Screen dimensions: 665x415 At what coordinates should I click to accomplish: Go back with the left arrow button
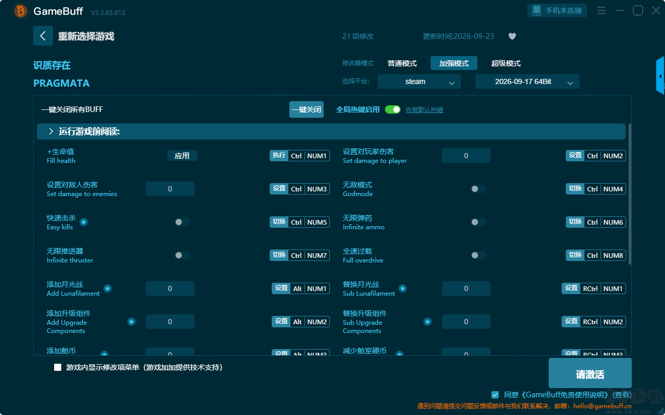pyautogui.click(x=43, y=36)
